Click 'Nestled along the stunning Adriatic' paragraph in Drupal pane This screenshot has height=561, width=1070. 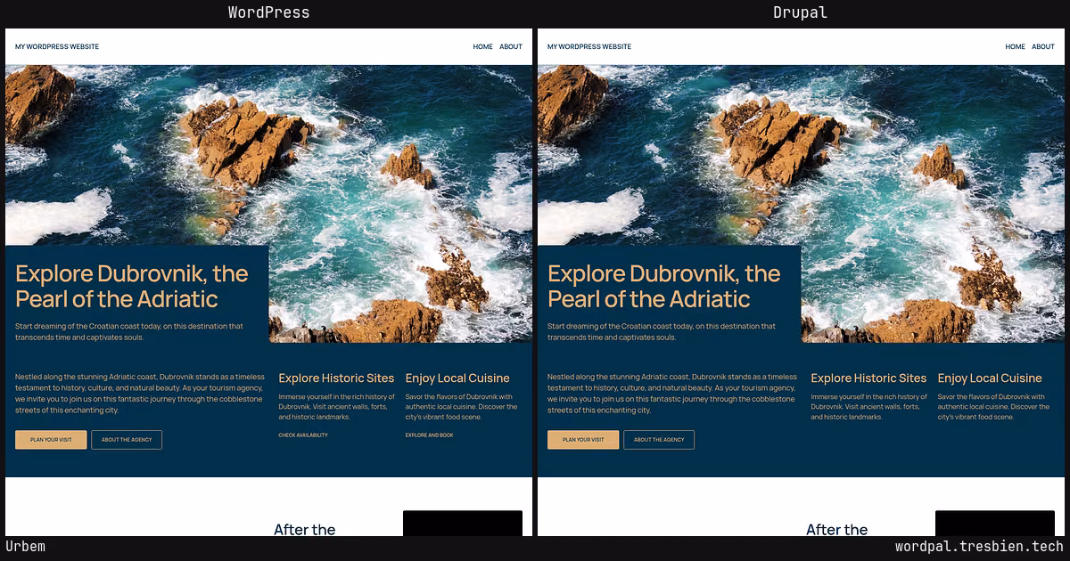[x=672, y=394]
